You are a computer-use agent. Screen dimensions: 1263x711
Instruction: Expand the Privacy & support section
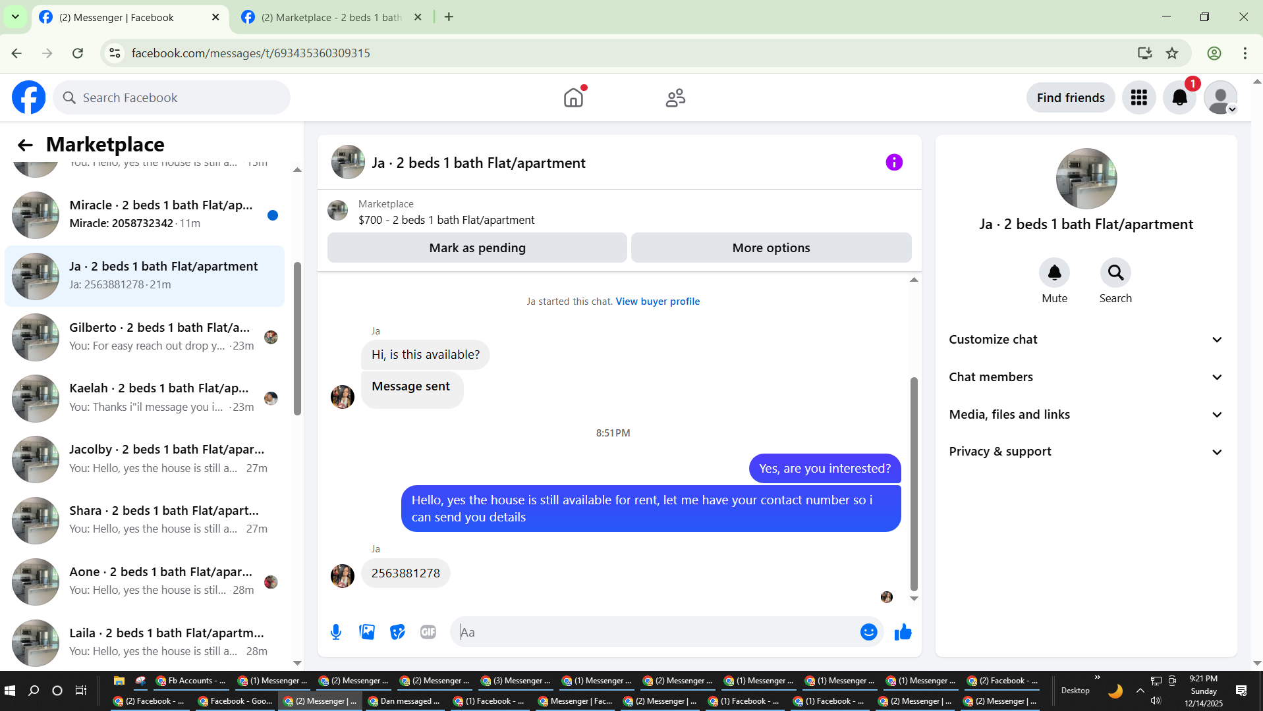pos(1085,452)
